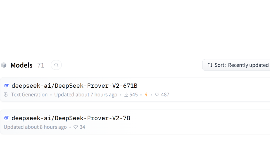The width and height of the screenshot is (270, 163).
Task: Click the like count 487
Action: click(x=165, y=95)
